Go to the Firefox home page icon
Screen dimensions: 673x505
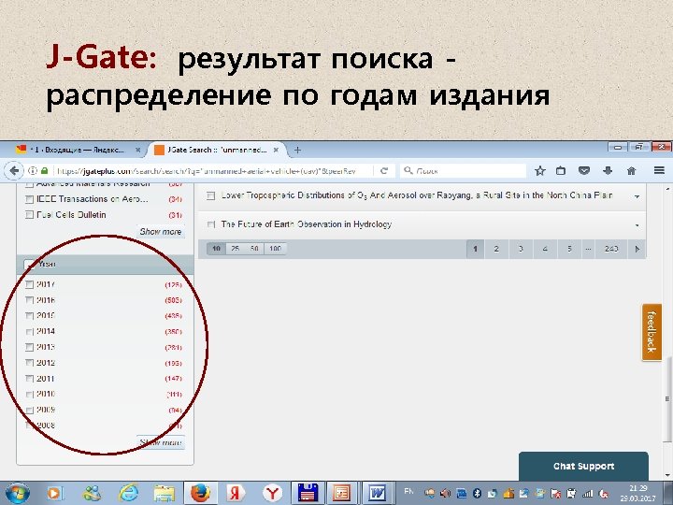coord(631,170)
